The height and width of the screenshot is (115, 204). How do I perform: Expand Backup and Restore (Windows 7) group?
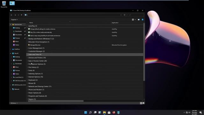click(x=27, y=39)
